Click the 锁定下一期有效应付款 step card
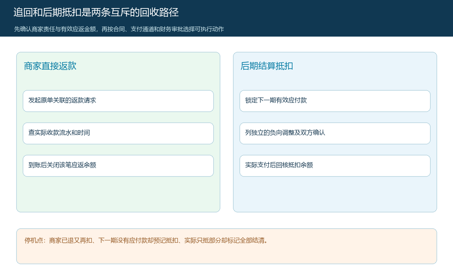The image size is (453, 272). pos(335,101)
